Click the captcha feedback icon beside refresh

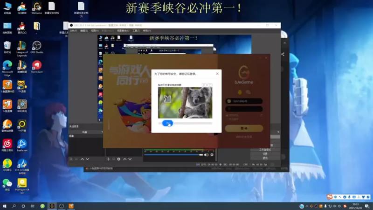pyautogui.click(x=204, y=85)
